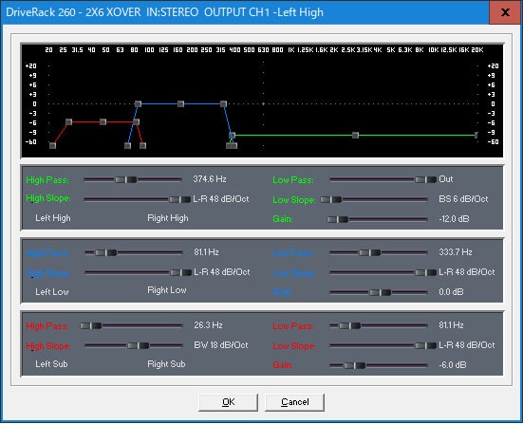This screenshot has width=523, height=424.
Task: Adjust the blue High Slope slider
Action: 180,272
